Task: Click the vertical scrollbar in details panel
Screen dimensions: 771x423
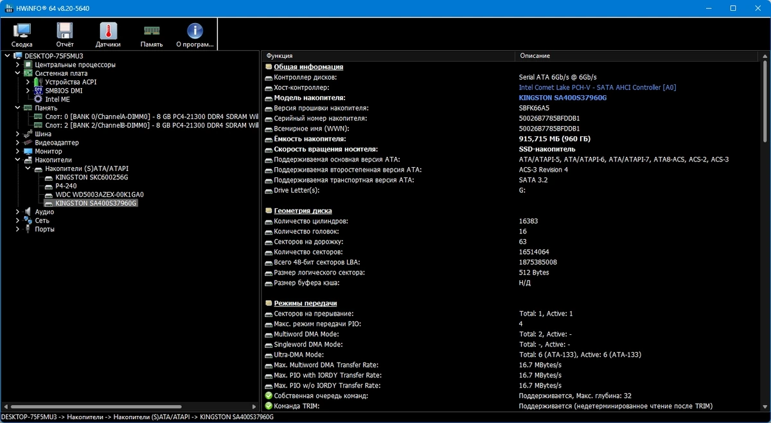Action: tap(765, 102)
